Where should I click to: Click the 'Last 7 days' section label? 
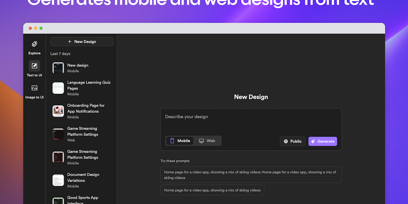[61, 54]
